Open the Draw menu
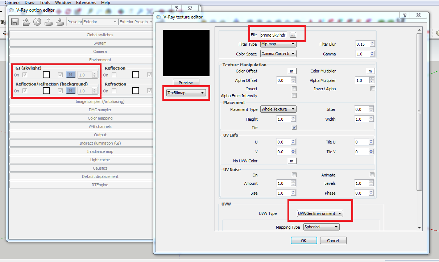The width and height of the screenshot is (439, 262). point(29,3)
